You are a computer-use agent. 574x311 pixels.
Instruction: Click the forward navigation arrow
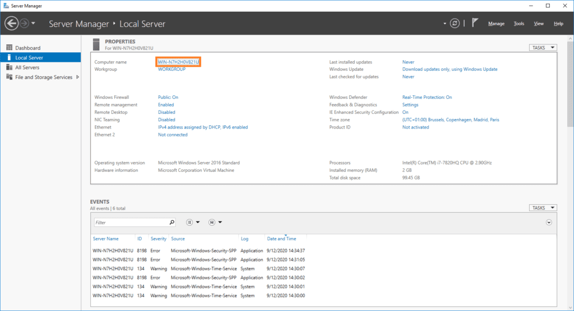tap(24, 24)
